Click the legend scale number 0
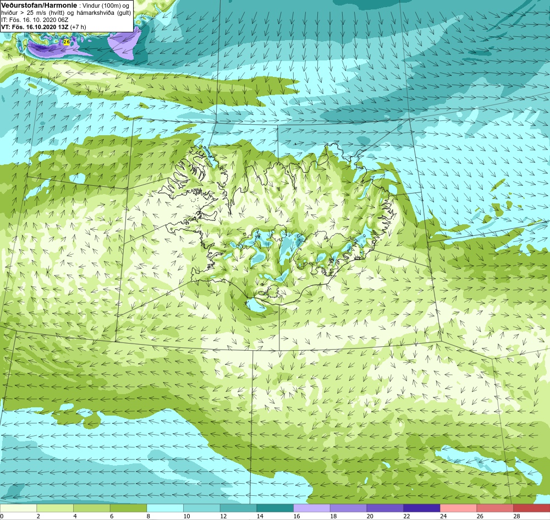550x520 pixels. coord(2,516)
